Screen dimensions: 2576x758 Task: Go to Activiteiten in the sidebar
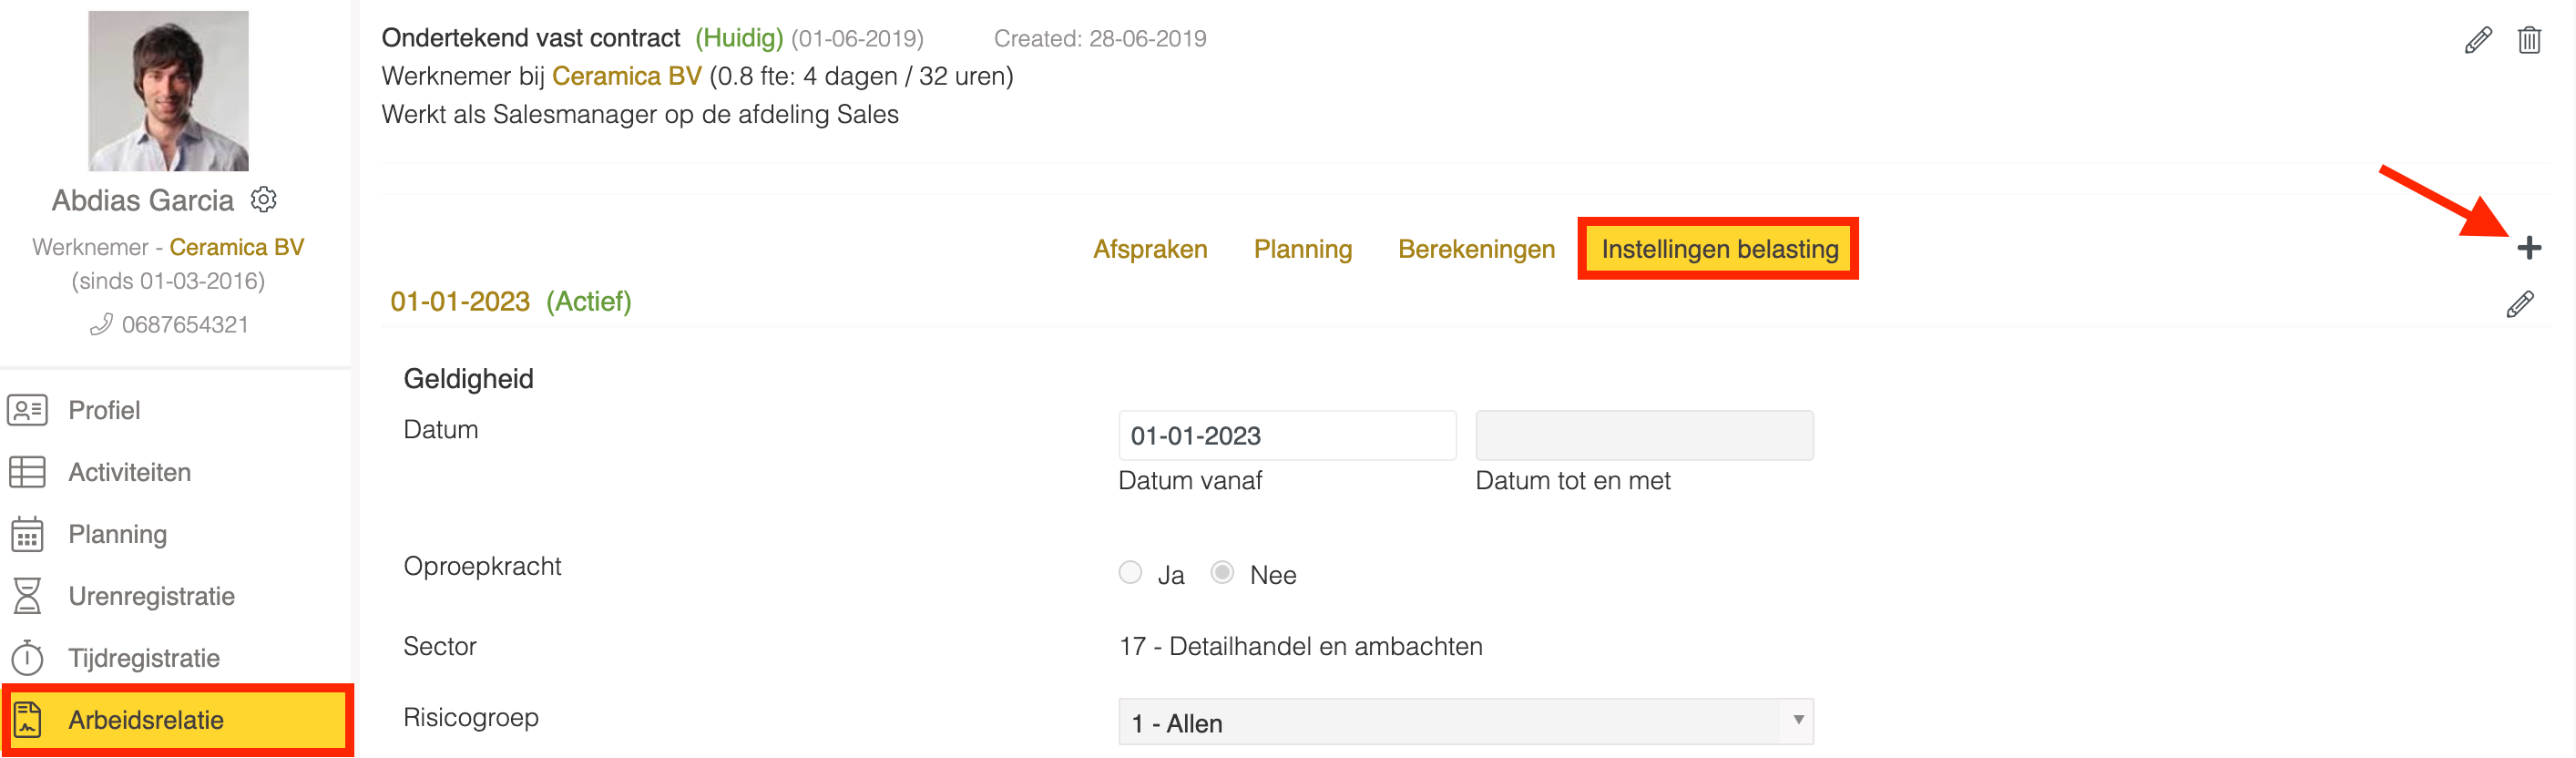tap(129, 472)
